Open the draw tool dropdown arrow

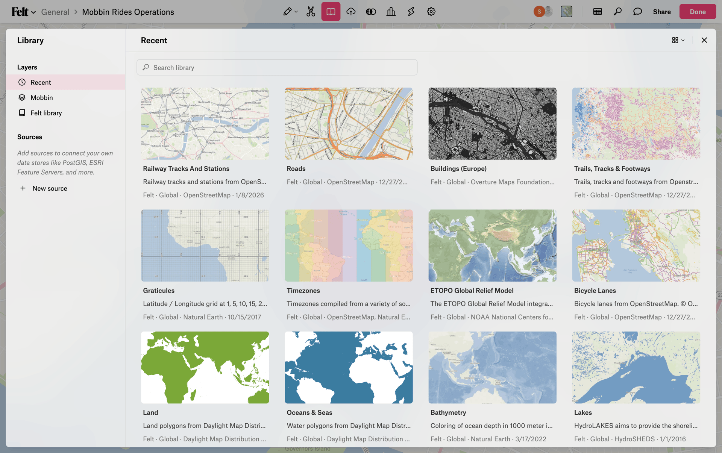point(296,12)
